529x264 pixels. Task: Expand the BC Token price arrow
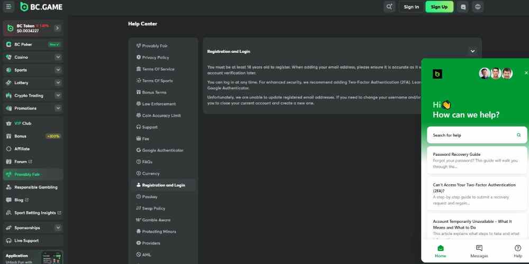57,28
